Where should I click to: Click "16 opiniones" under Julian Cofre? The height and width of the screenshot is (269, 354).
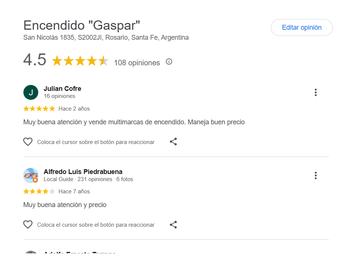59,96
